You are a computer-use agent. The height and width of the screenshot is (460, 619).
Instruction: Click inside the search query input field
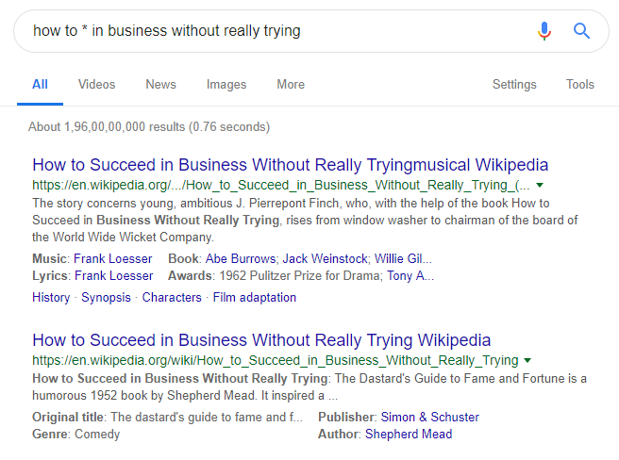pyautogui.click(x=274, y=31)
